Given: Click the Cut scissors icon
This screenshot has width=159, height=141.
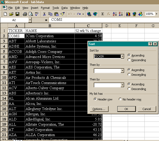Looking at the screenshot, I should click(x=44, y=14).
